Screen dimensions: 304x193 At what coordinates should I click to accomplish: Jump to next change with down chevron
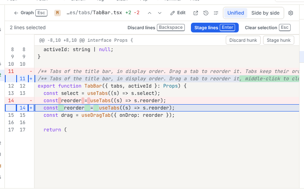click(x=160, y=13)
